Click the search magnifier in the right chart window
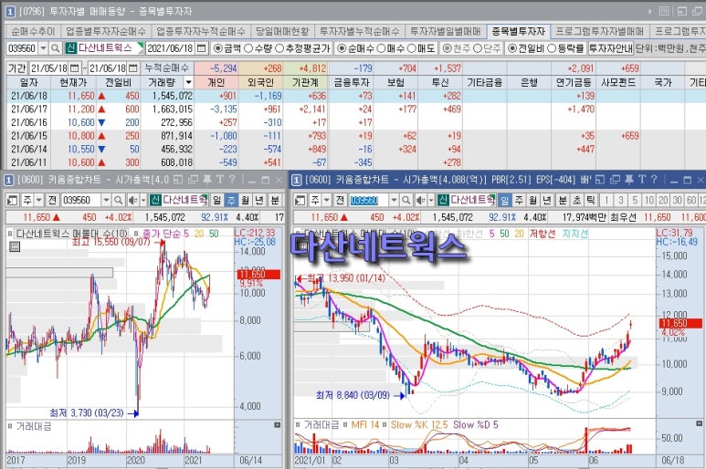This screenshot has width=706, height=469. click(406, 200)
